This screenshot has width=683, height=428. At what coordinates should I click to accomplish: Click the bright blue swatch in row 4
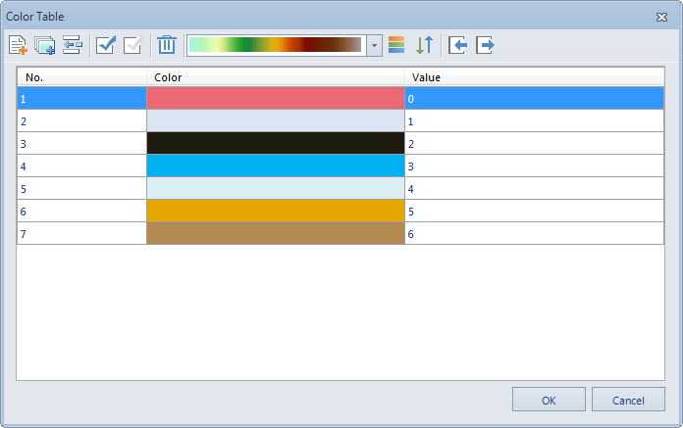pos(276,166)
